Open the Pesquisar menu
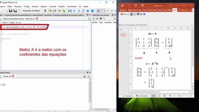The height and width of the screenshot is (112, 199). pos(18,7)
